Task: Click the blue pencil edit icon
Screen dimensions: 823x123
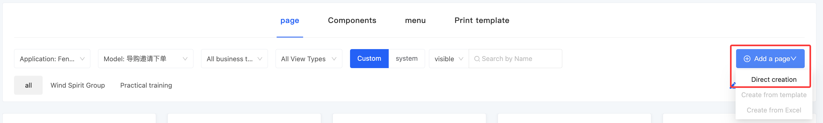Action: coord(733,85)
